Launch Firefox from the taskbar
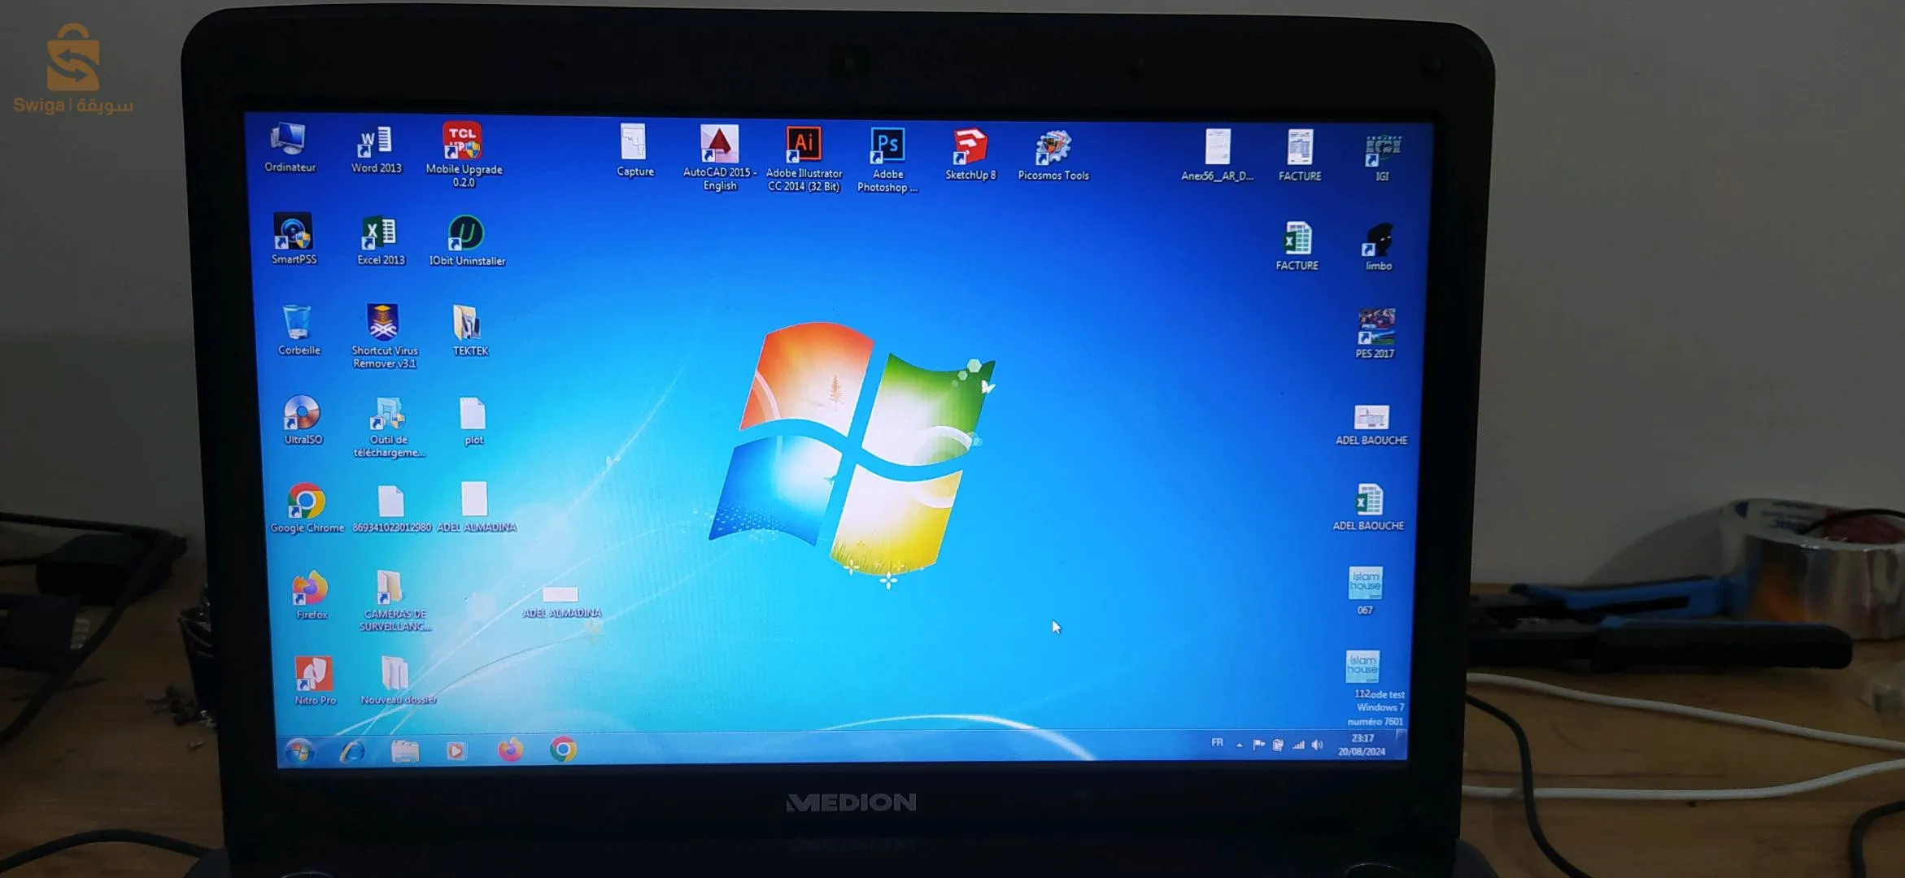Screen dimensions: 1905x878 pyautogui.click(x=511, y=750)
